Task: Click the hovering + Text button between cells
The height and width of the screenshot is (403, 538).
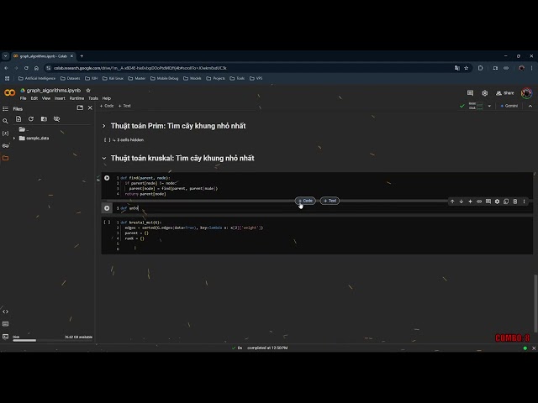Action: [x=330, y=201]
